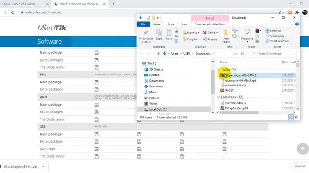
Task: Refresh the Downloads folder view
Action: (242, 54)
